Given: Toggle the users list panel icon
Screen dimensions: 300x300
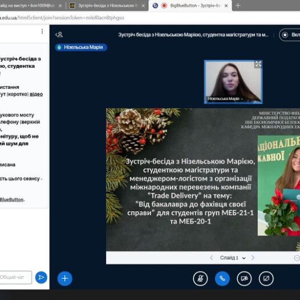Looking at the screenshot, I should coord(59,35).
